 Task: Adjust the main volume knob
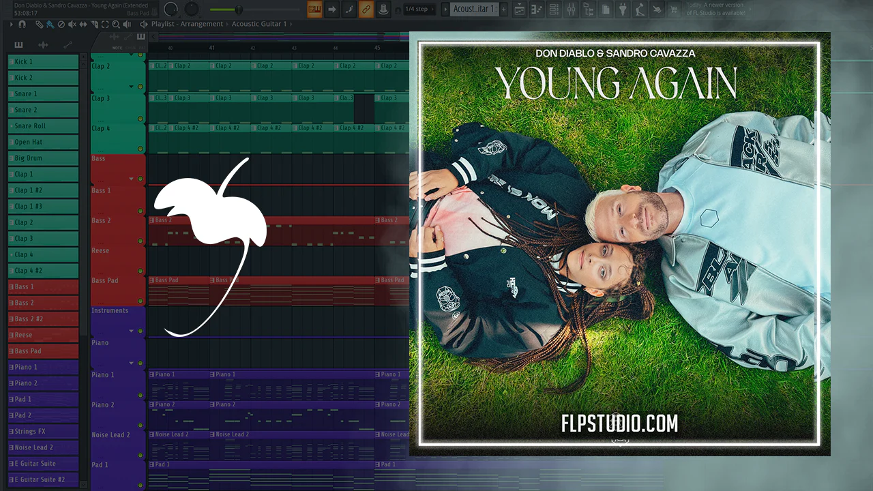point(171,9)
